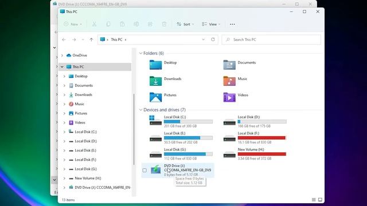Open the Downloads folder icon in main pane
Image resolution: width=367 pixels, height=206 pixels.
[155, 81]
